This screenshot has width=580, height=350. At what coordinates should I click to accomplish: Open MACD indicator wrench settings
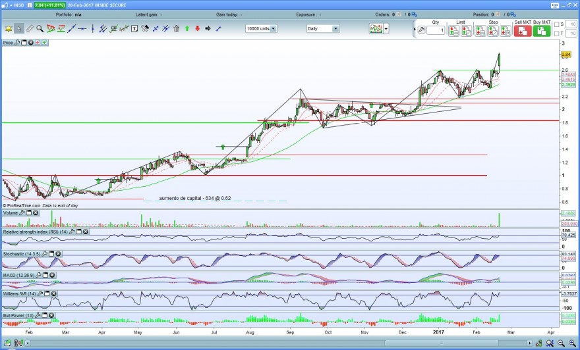tap(38, 276)
